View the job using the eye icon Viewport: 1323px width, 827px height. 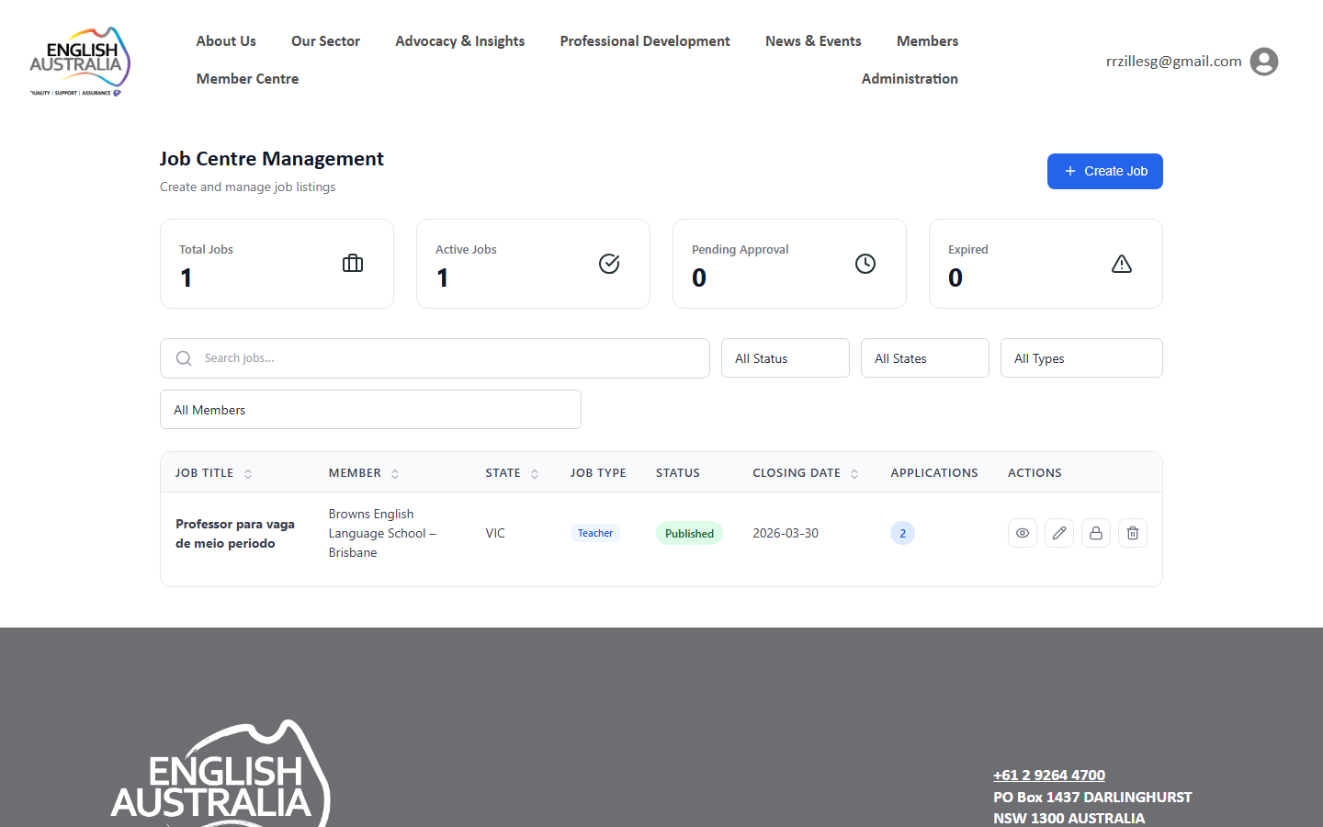point(1023,533)
